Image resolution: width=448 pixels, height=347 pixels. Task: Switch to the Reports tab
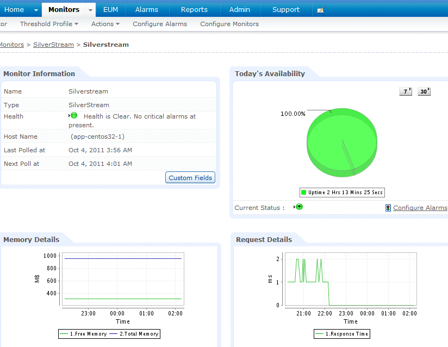[x=194, y=9]
